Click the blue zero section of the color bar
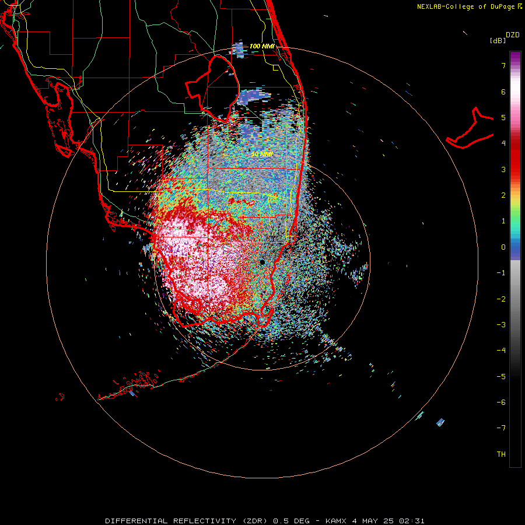This screenshot has width=525, height=525. 515,250
